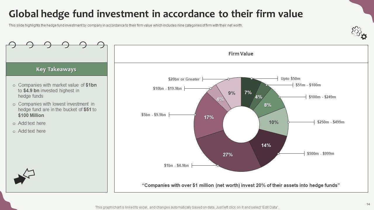Click the Upto $50m label

point(290,78)
